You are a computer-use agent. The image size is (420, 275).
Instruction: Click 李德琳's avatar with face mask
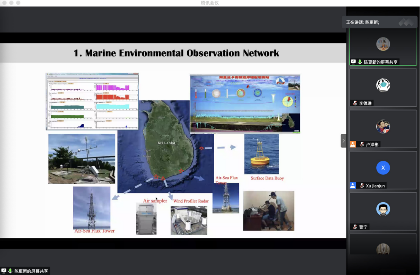click(x=383, y=85)
